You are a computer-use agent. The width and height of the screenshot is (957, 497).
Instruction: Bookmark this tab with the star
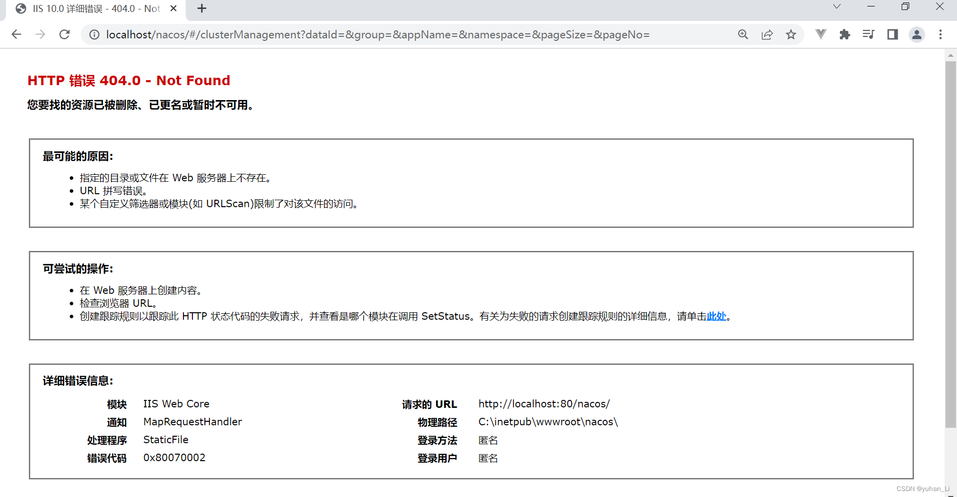[x=791, y=34]
